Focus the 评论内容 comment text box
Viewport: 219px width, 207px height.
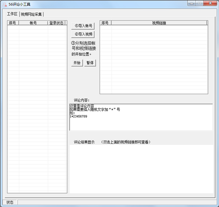pyautogui.click(x=141, y=117)
